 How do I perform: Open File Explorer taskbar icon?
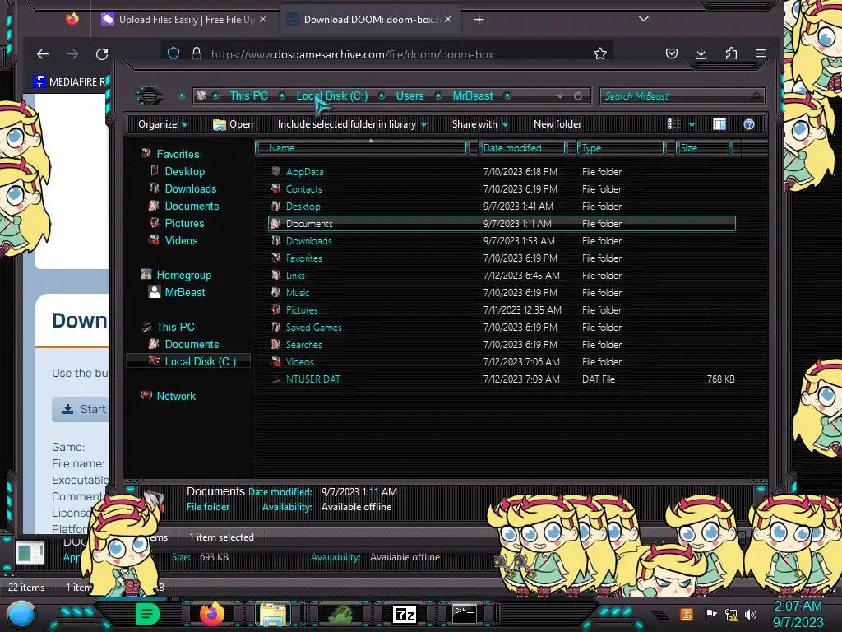point(273,614)
